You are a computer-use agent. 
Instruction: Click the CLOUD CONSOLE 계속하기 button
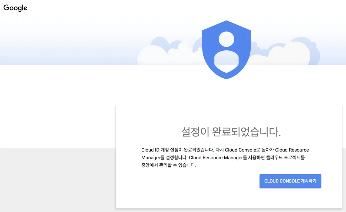pyautogui.click(x=290, y=181)
